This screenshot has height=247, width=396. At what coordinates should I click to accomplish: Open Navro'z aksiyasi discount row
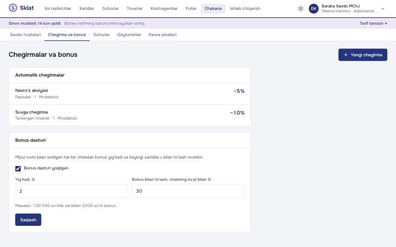click(x=130, y=93)
